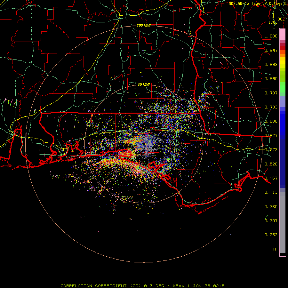
Task: Click the Correlation Coefficient KEVX caption text
Action: [x=144, y=286]
